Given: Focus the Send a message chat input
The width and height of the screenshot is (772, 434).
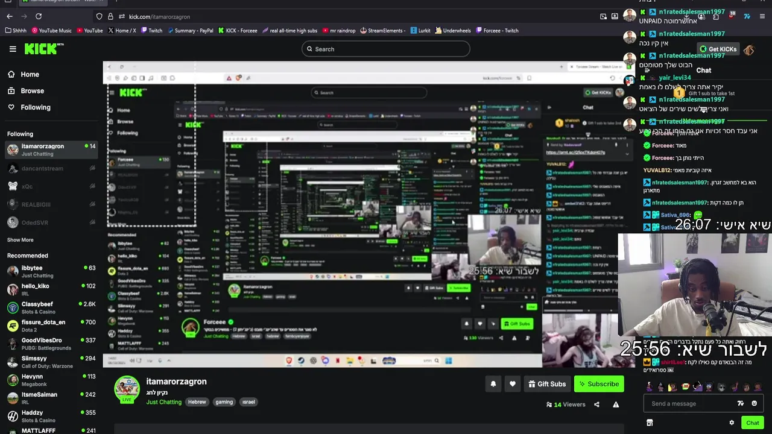Looking at the screenshot, I should tap(691, 404).
